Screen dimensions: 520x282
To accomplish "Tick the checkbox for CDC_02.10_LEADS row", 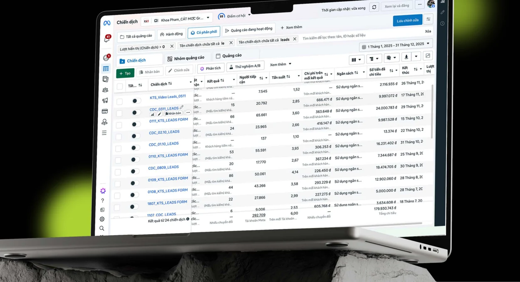I will coord(119,136).
